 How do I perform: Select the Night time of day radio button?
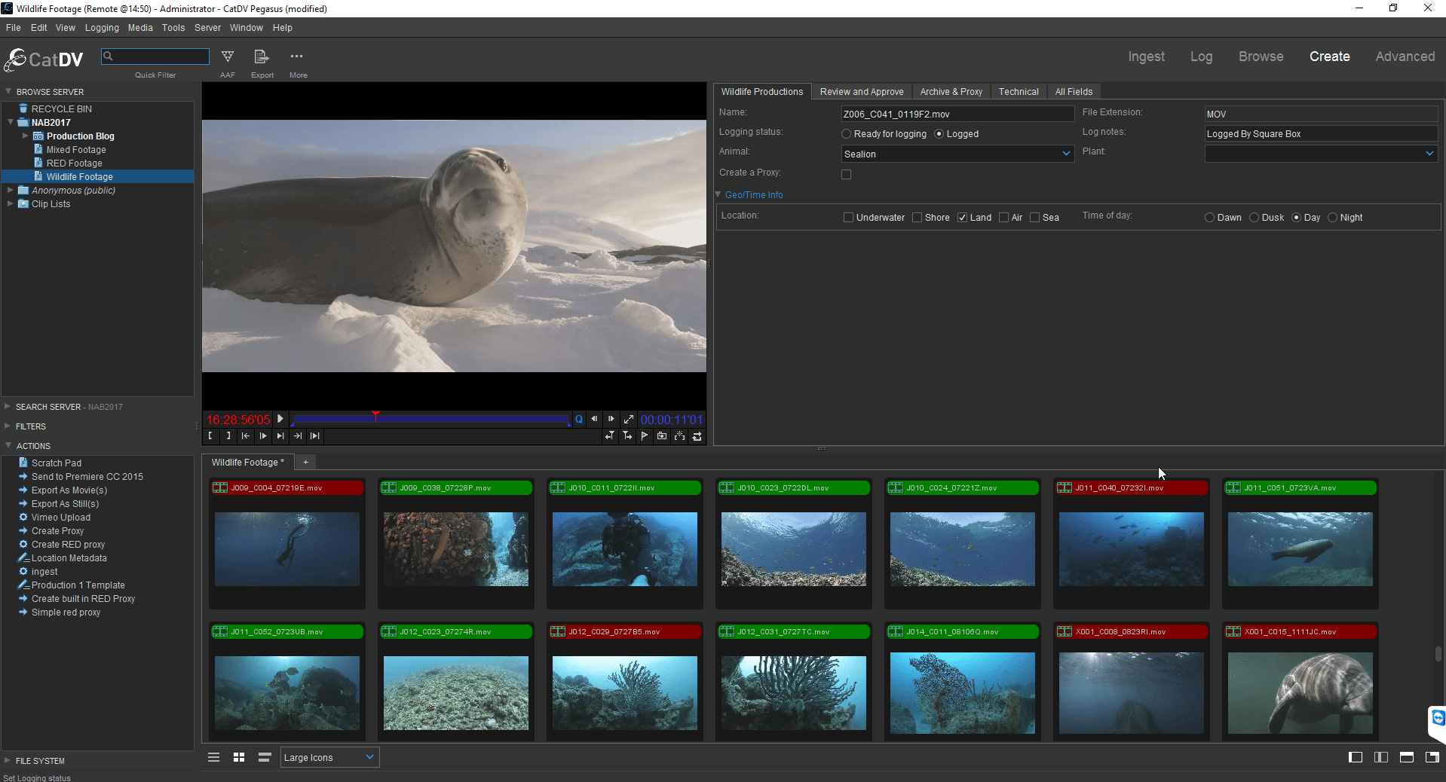click(x=1333, y=217)
